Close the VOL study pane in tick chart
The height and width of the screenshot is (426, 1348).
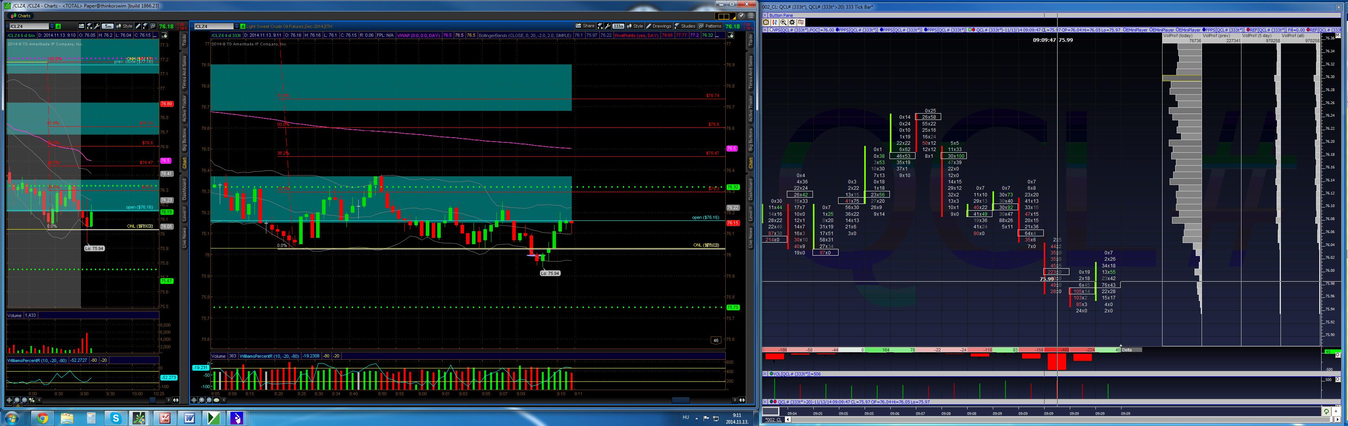click(x=765, y=374)
